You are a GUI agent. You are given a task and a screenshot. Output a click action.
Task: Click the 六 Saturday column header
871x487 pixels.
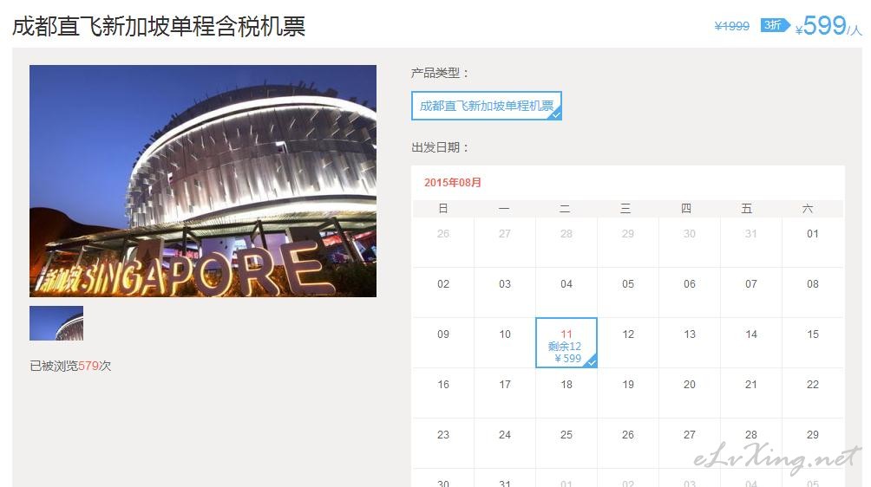808,209
